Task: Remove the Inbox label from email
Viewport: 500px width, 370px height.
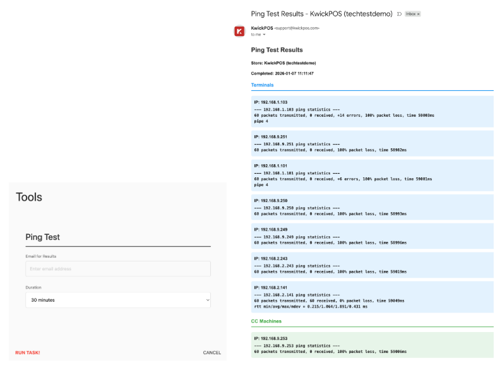Action: [419, 14]
